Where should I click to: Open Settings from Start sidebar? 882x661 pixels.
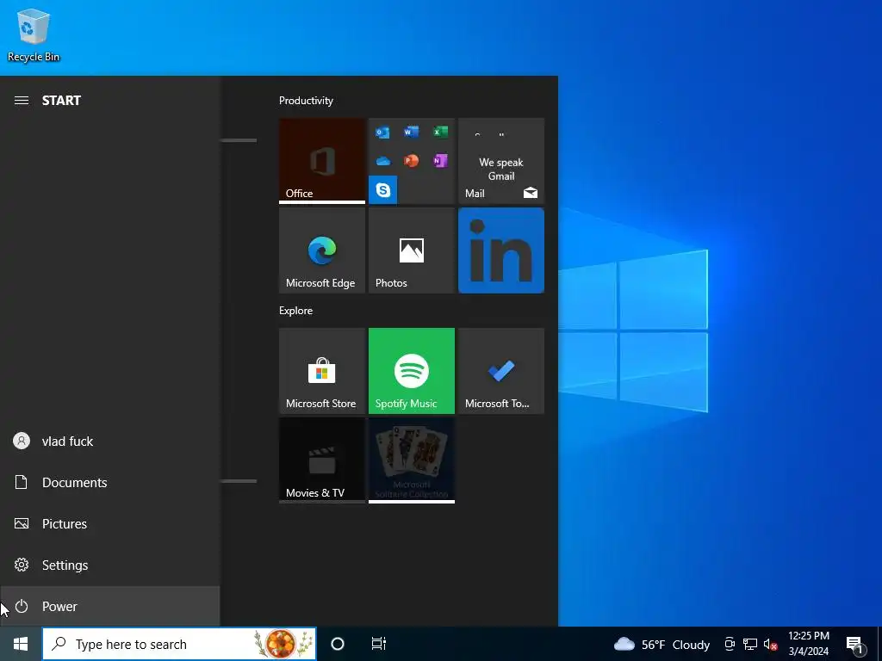pyautogui.click(x=109, y=565)
